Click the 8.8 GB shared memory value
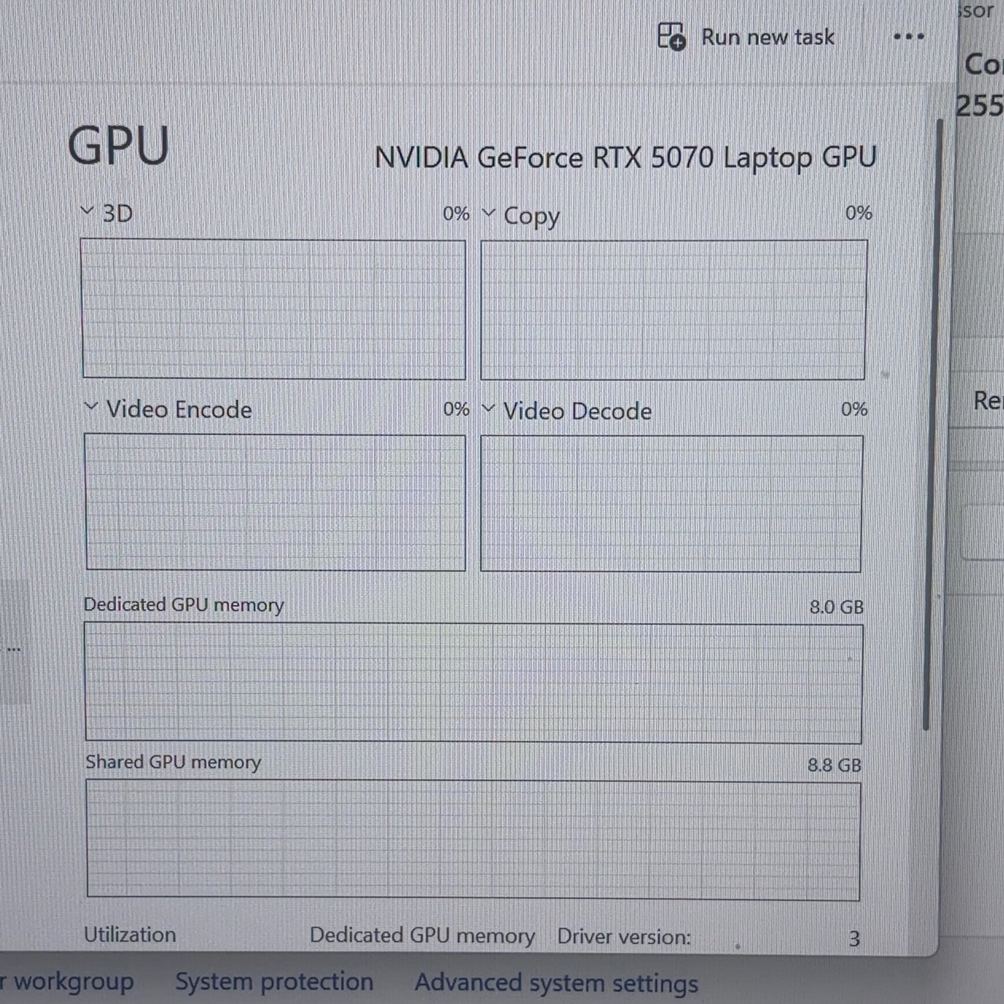The height and width of the screenshot is (1004, 1004). (x=834, y=765)
